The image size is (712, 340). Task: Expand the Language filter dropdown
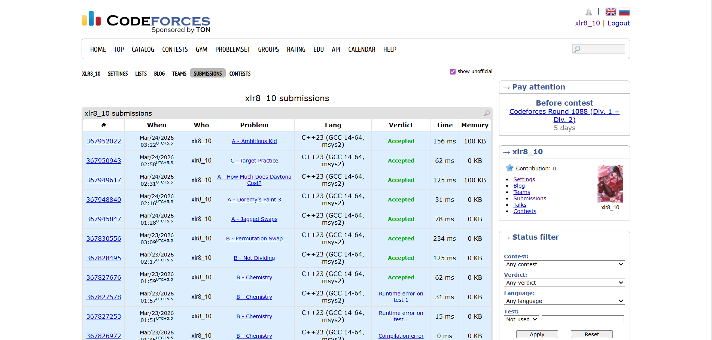point(564,301)
